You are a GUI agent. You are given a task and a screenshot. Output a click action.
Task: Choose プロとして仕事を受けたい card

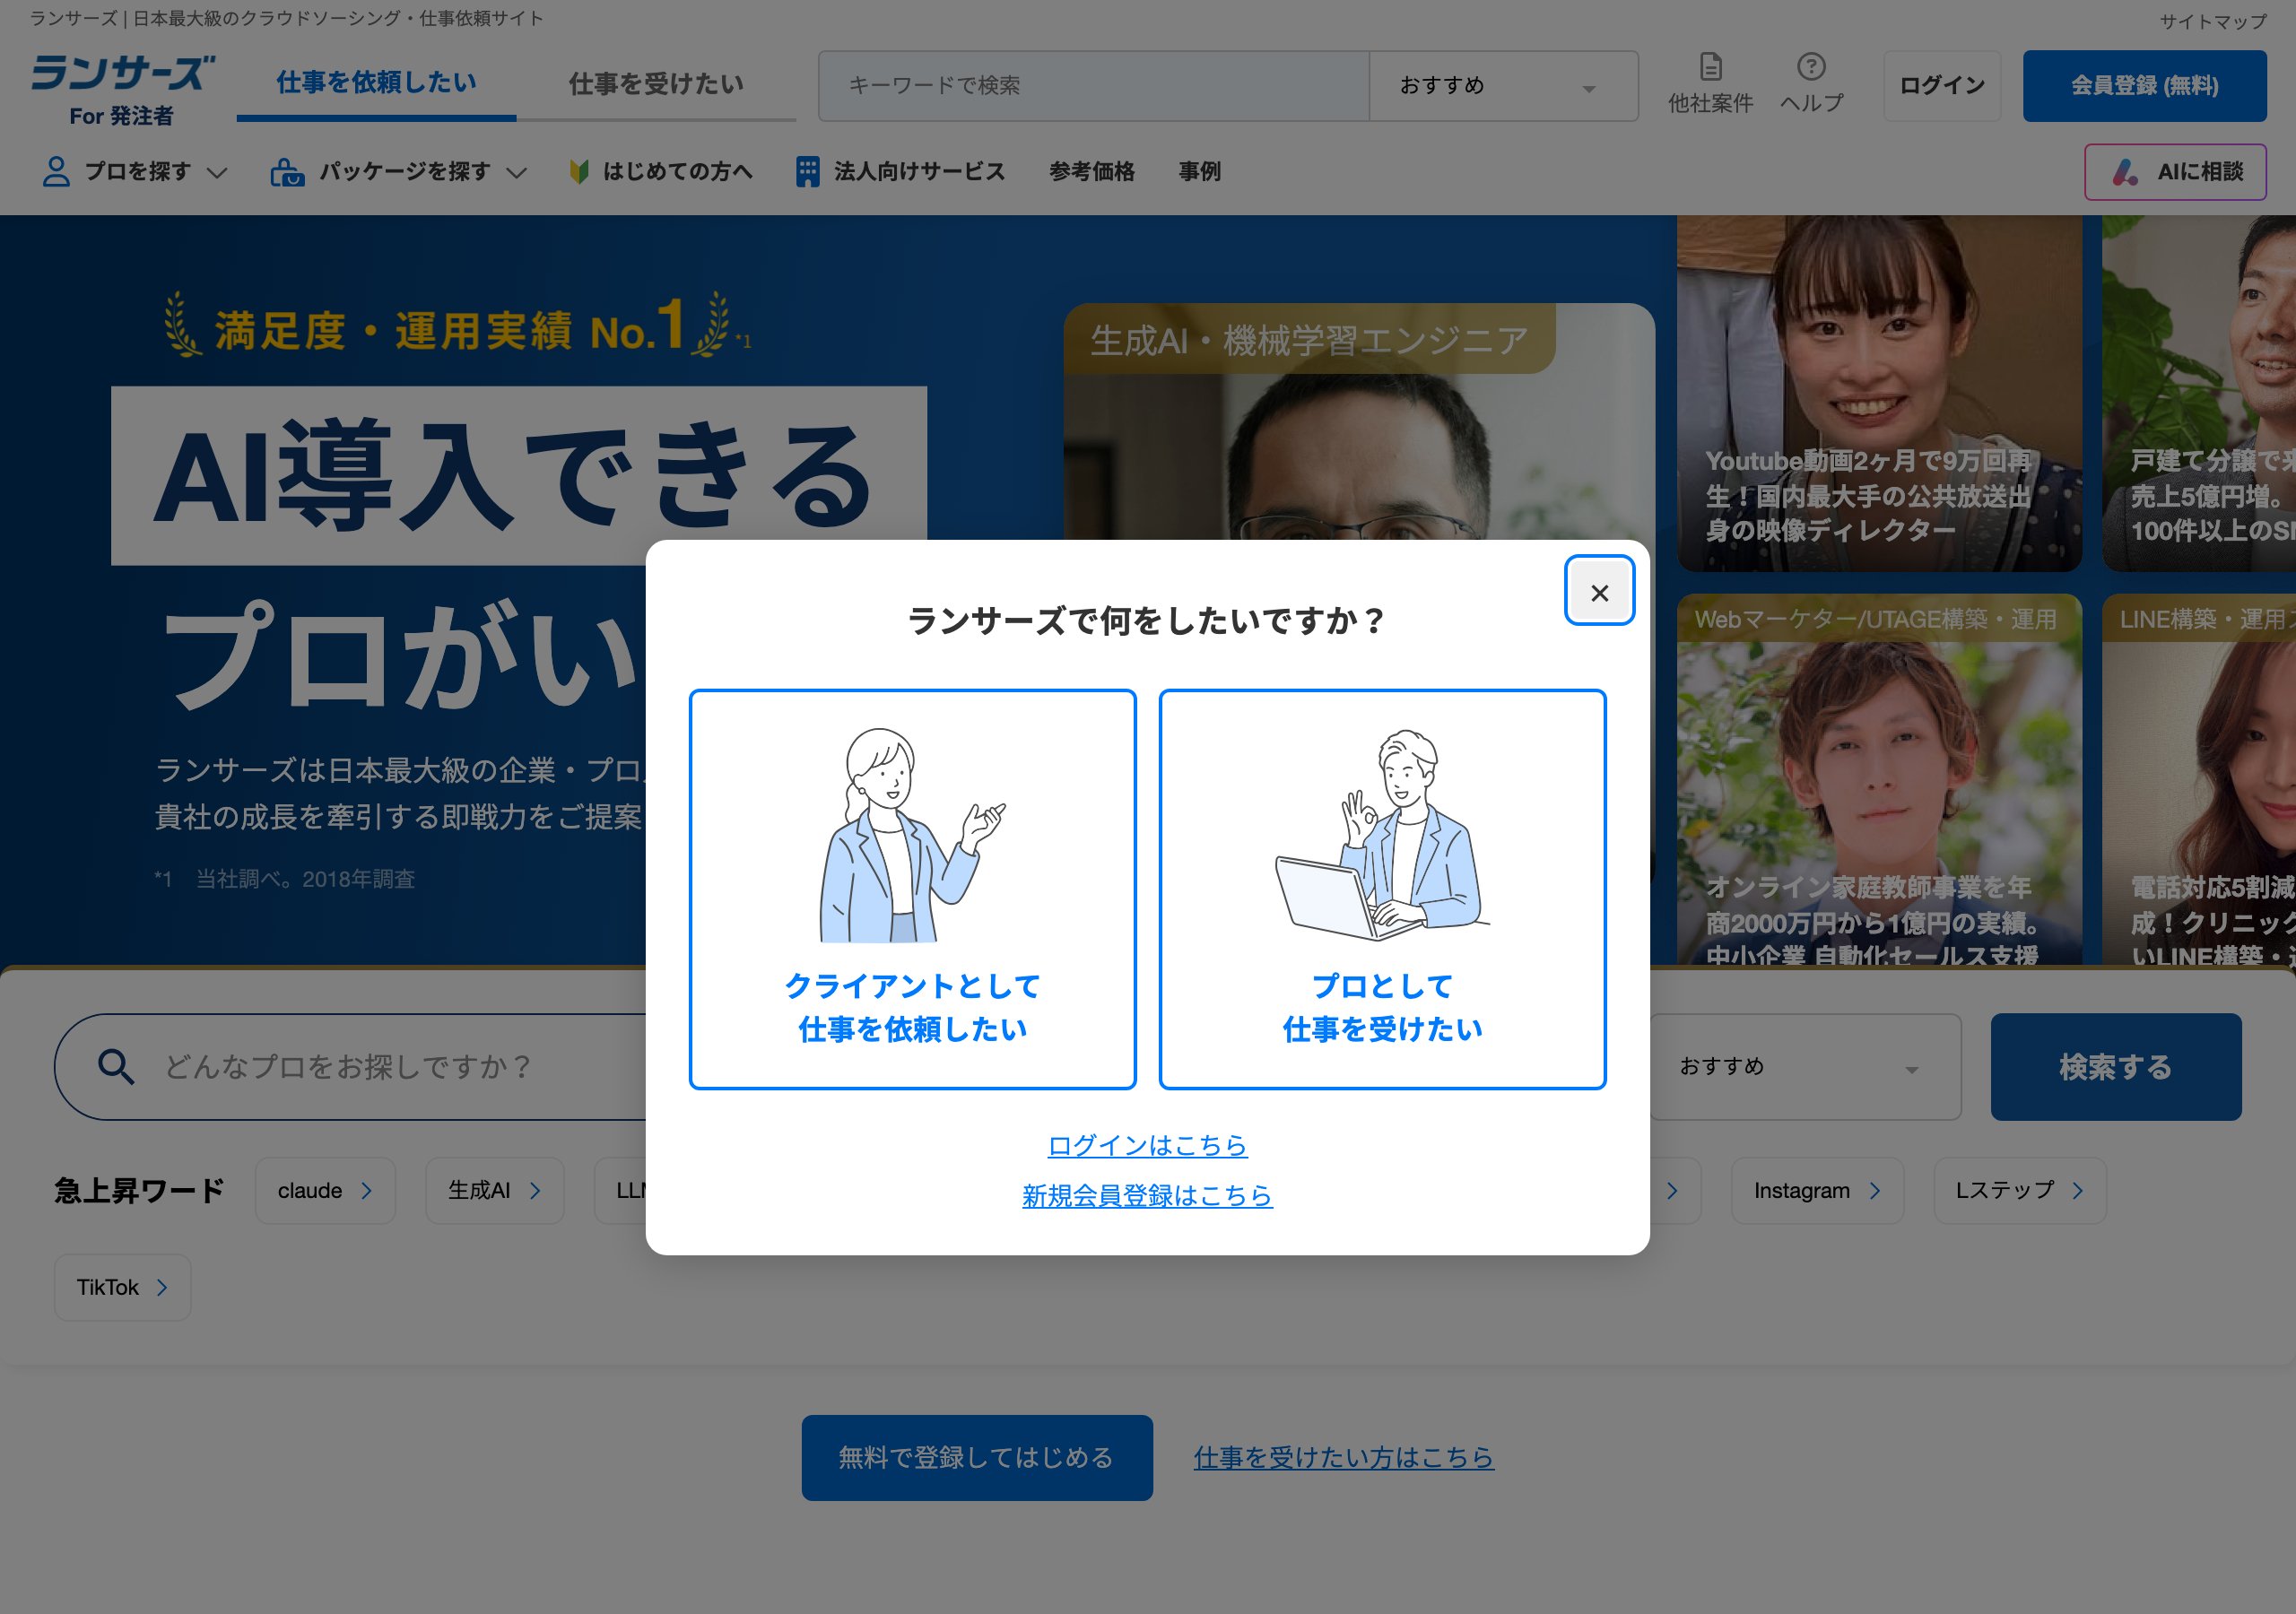1382,889
